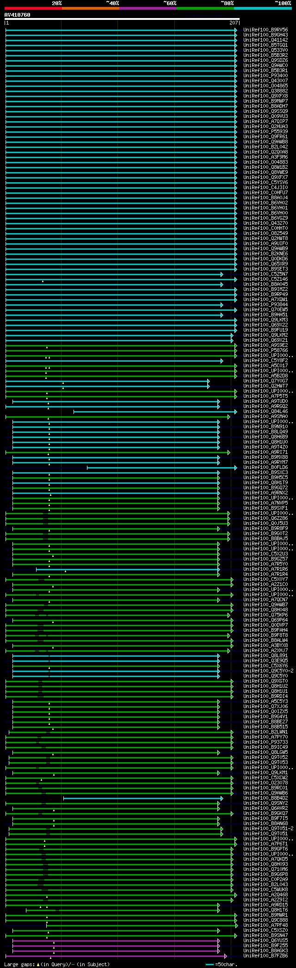Select label UniRef100_C5Y8F2
296x968 pixels.
[265, 360]
